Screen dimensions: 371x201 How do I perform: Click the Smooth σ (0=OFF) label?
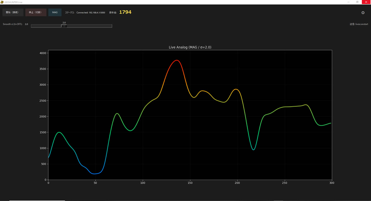[x=13, y=24]
